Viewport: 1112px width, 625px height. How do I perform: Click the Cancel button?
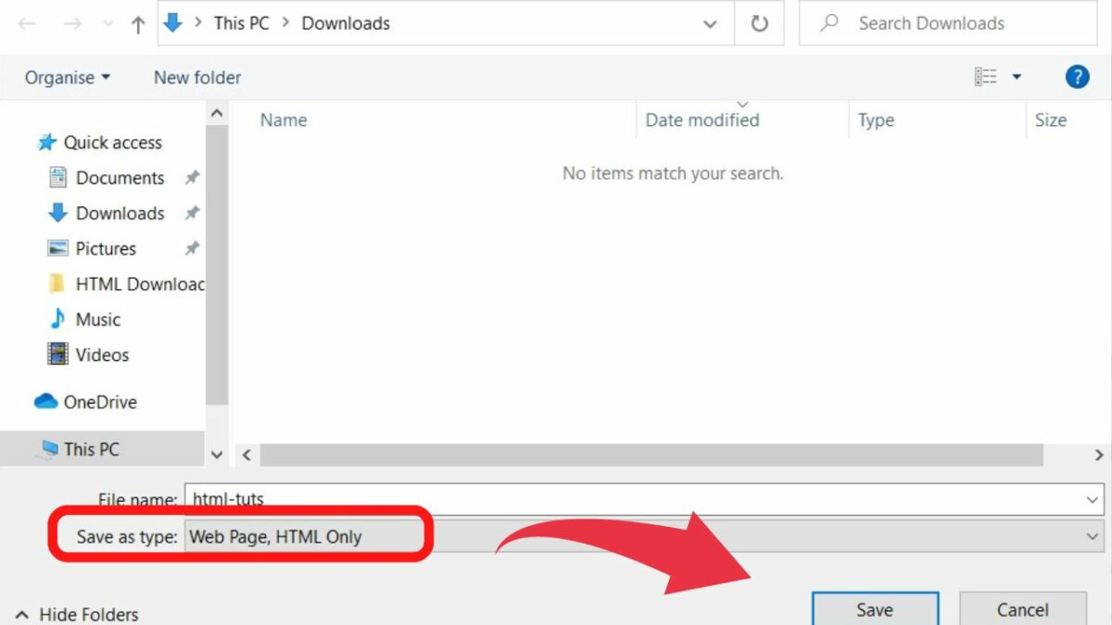point(1022,609)
